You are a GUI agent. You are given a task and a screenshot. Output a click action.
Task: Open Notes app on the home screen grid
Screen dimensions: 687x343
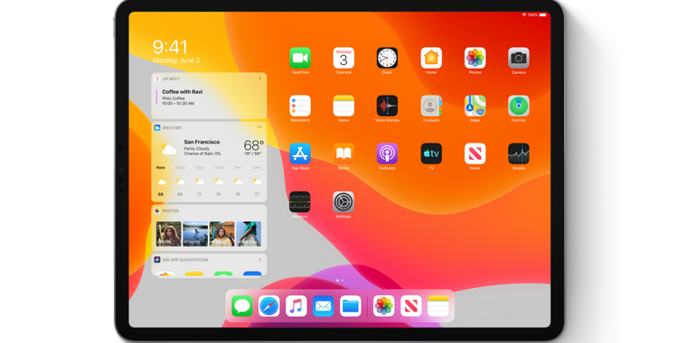point(343,106)
